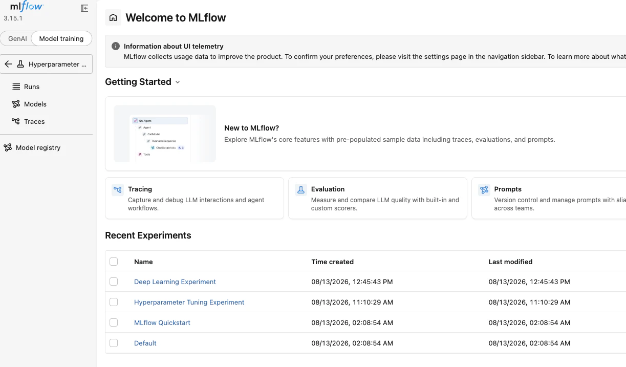Screen dimensions: 626x367
Task: Collapse the Getting Started section chevron
Action: (178, 82)
